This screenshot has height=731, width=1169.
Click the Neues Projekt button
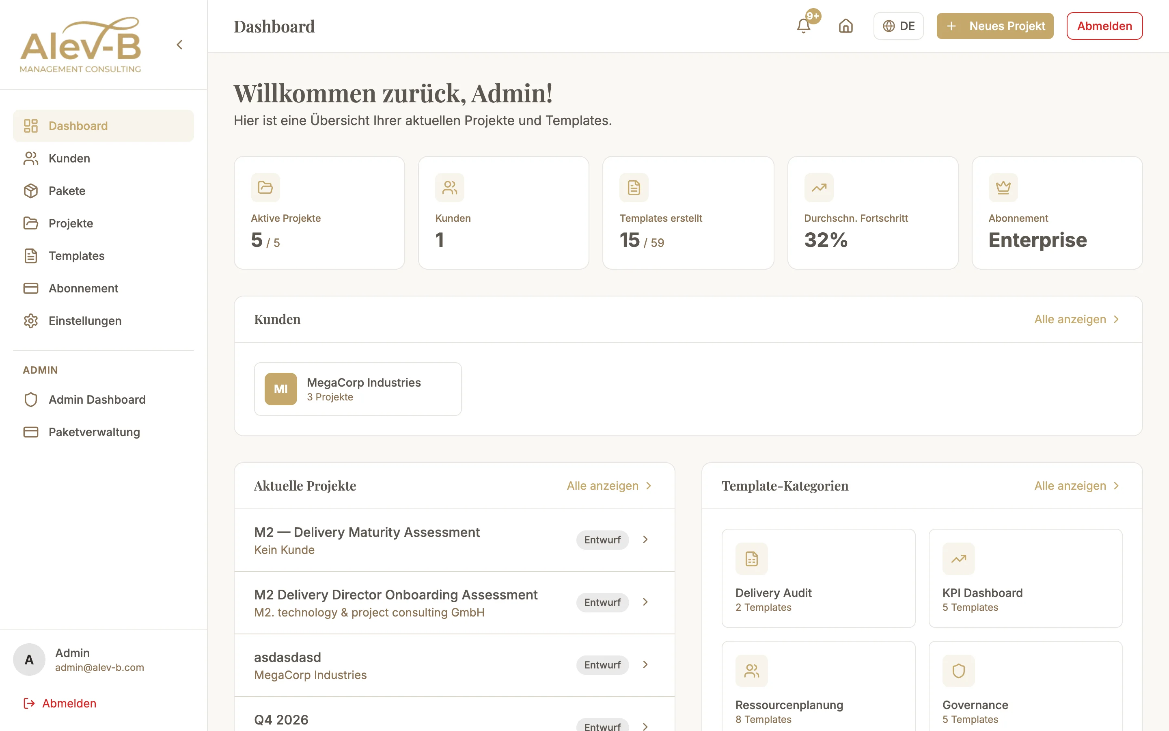point(994,26)
